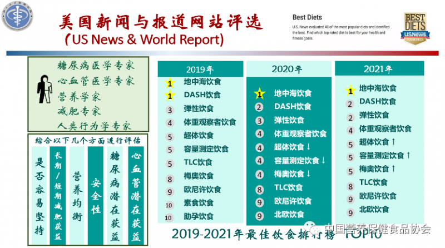This screenshot has width=445, height=248.
Task: Click the 心血管潜在获益 criterion column
Action: click(x=136, y=195)
